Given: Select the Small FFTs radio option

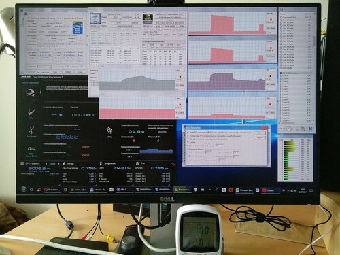Looking at the screenshot, I should pyautogui.click(x=188, y=132).
